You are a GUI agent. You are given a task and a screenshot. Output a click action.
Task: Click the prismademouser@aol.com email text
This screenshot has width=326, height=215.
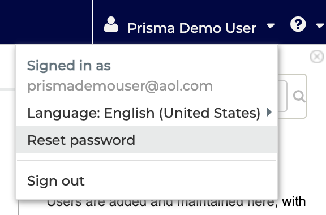click(120, 87)
